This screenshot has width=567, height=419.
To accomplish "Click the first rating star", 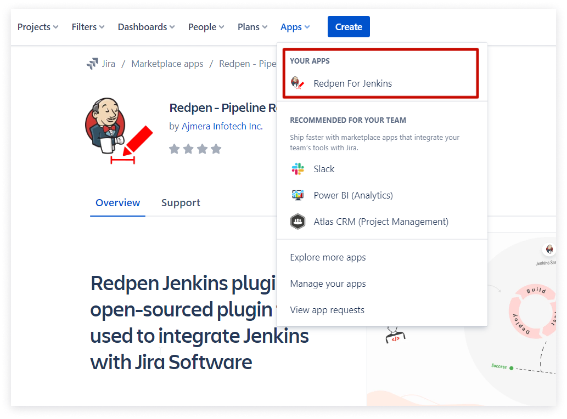I will 175,149.
